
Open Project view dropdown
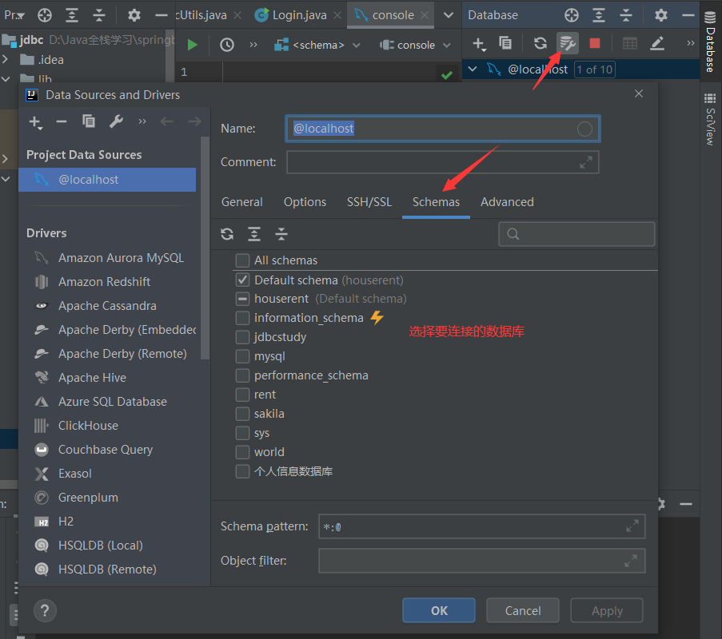(x=14, y=15)
